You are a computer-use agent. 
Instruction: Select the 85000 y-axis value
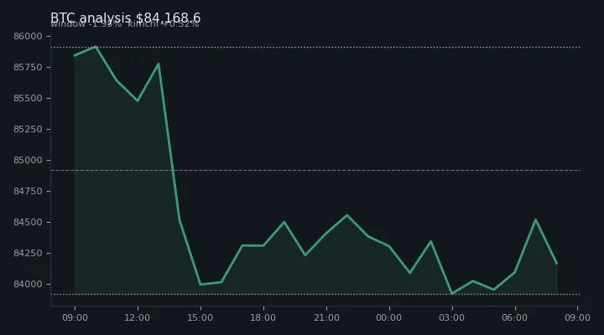point(28,161)
